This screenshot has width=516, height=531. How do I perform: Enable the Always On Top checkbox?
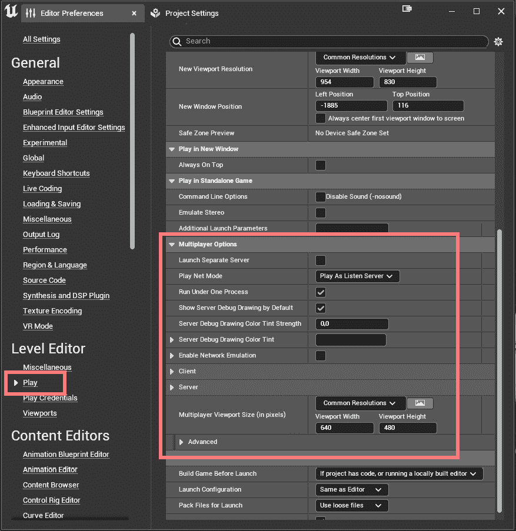tap(321, 165)
